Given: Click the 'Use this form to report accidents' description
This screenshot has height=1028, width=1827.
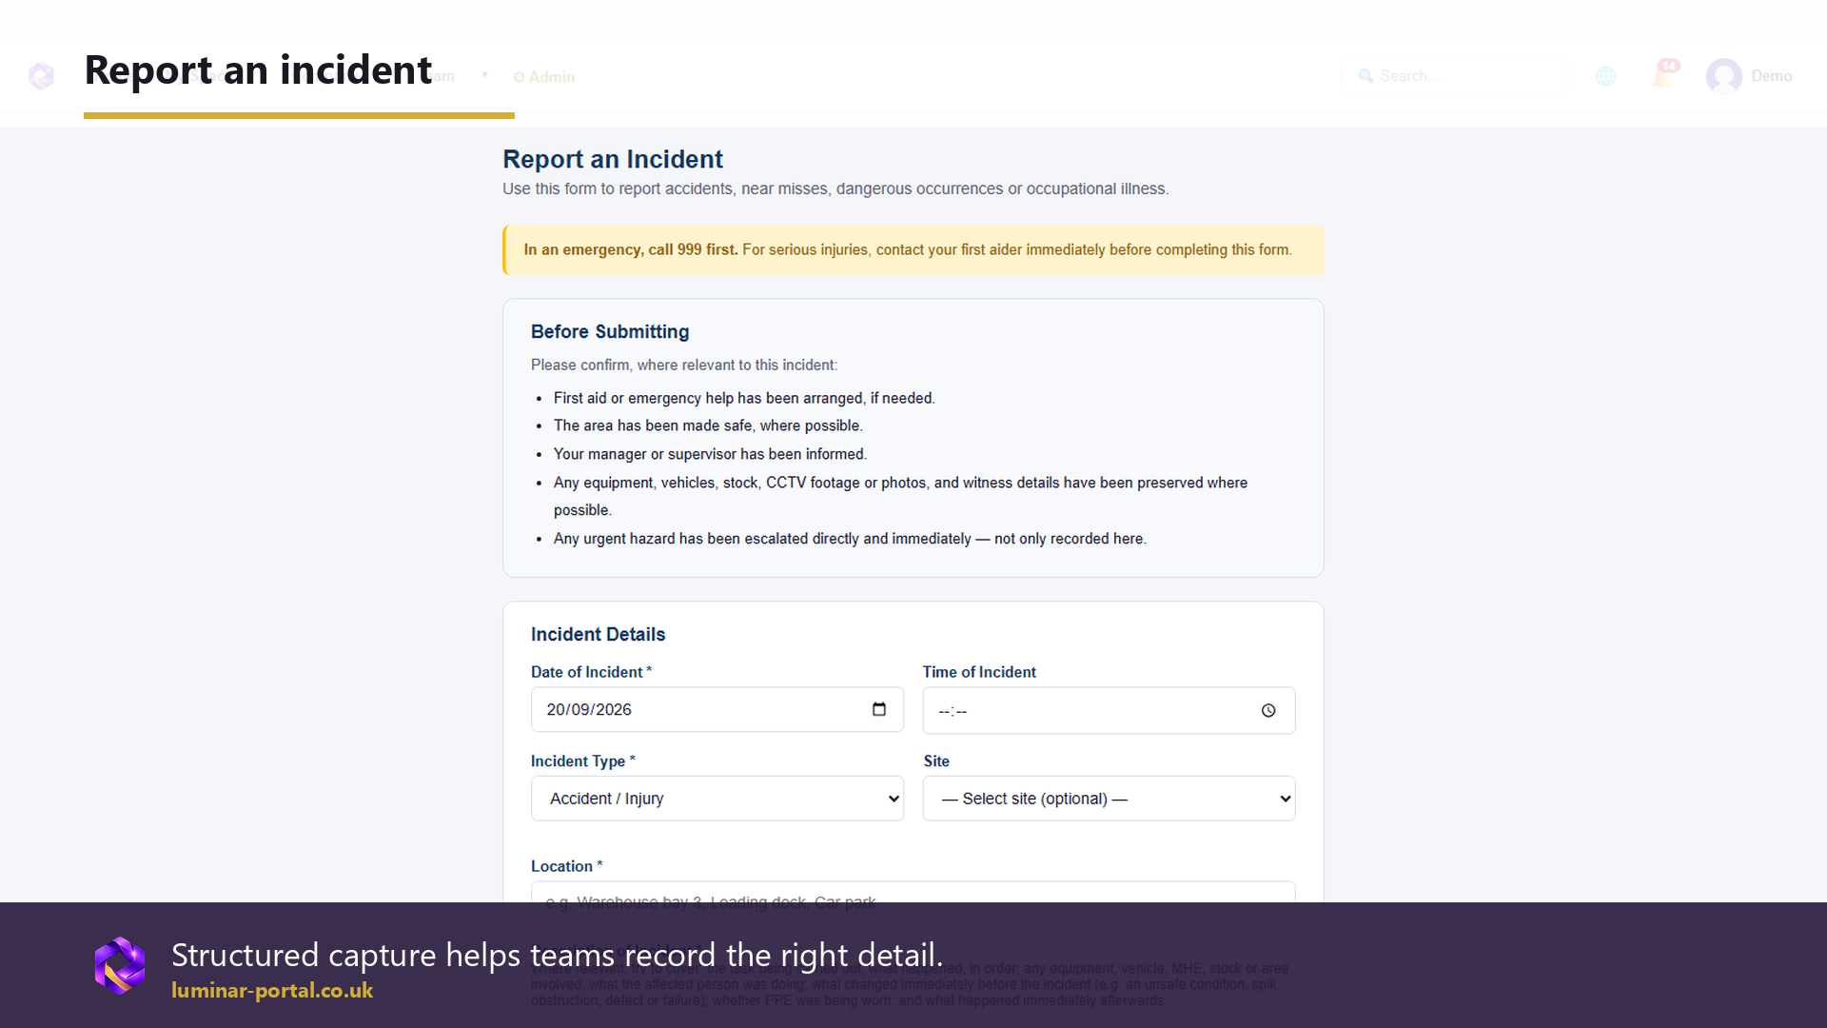Looking at the screenshot, I should (835, 188).
